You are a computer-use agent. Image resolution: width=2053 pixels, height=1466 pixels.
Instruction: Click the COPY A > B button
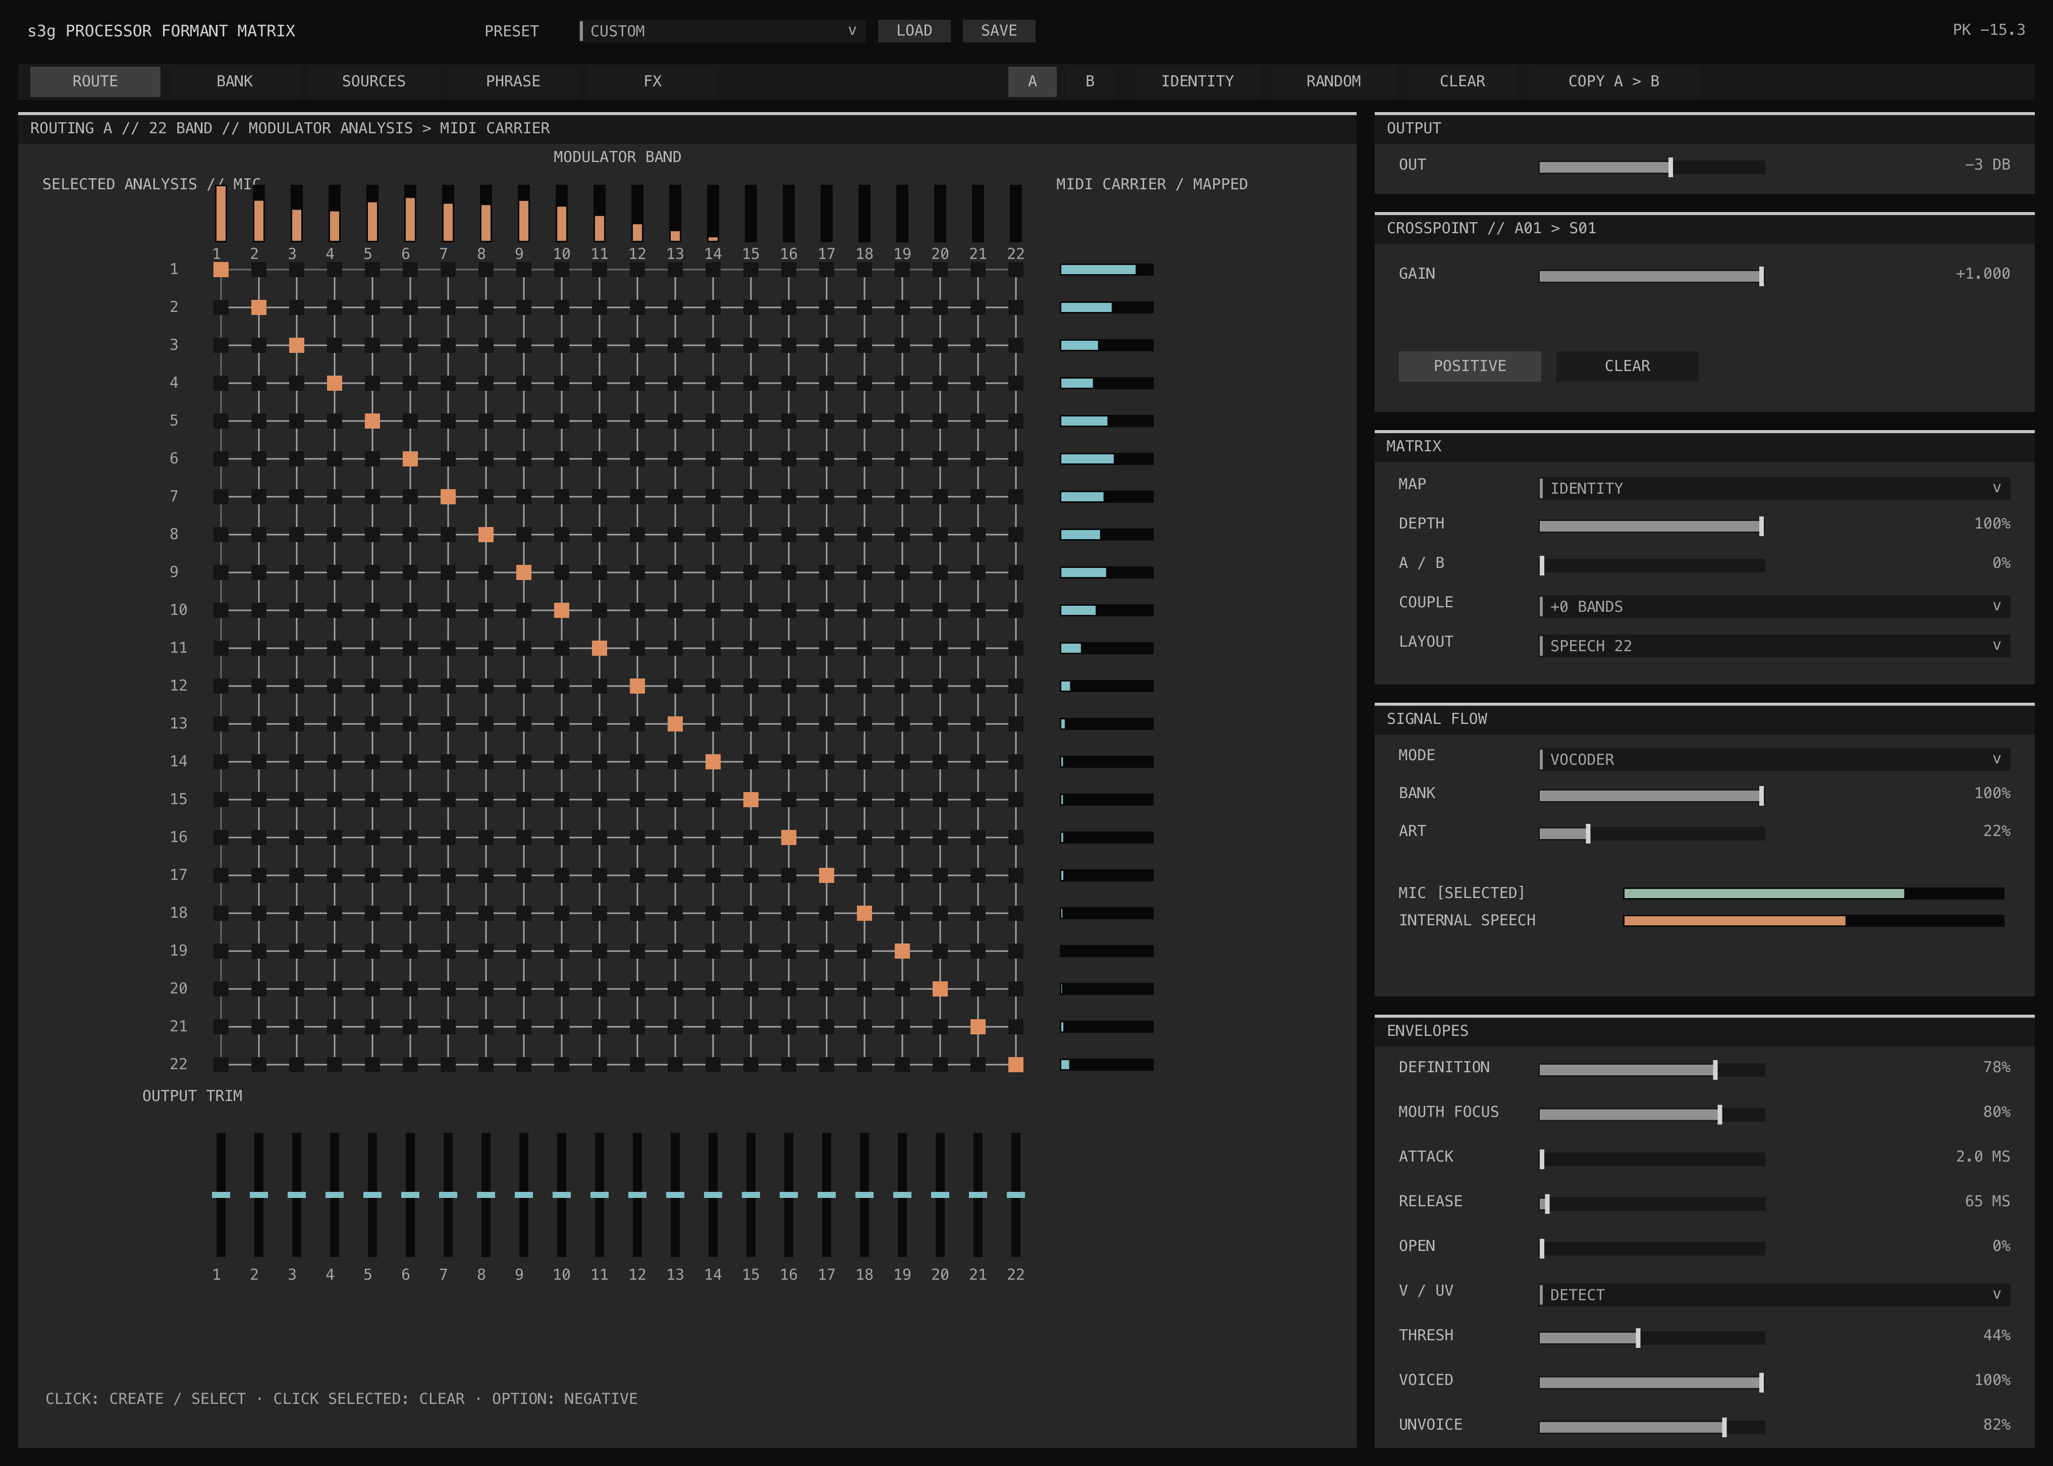coord(1613,81)
